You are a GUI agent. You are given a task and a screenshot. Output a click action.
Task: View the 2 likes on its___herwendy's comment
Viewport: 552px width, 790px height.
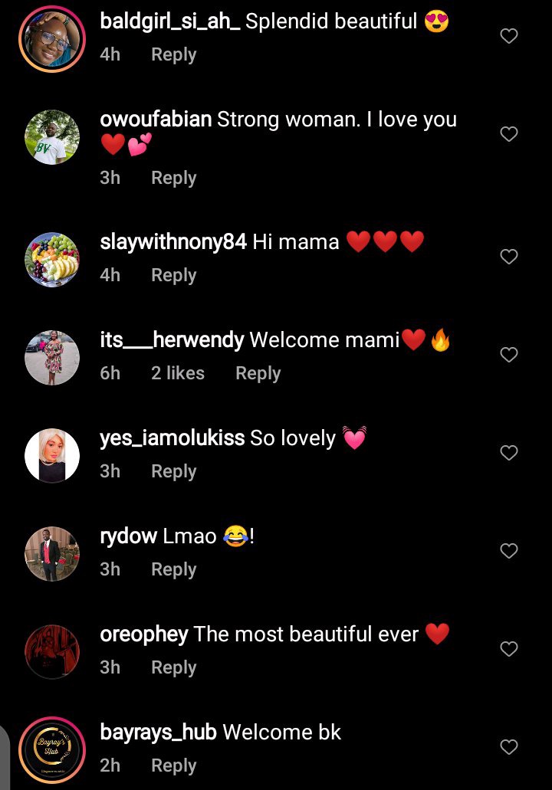pyautogui.click(x=177, y=373)
